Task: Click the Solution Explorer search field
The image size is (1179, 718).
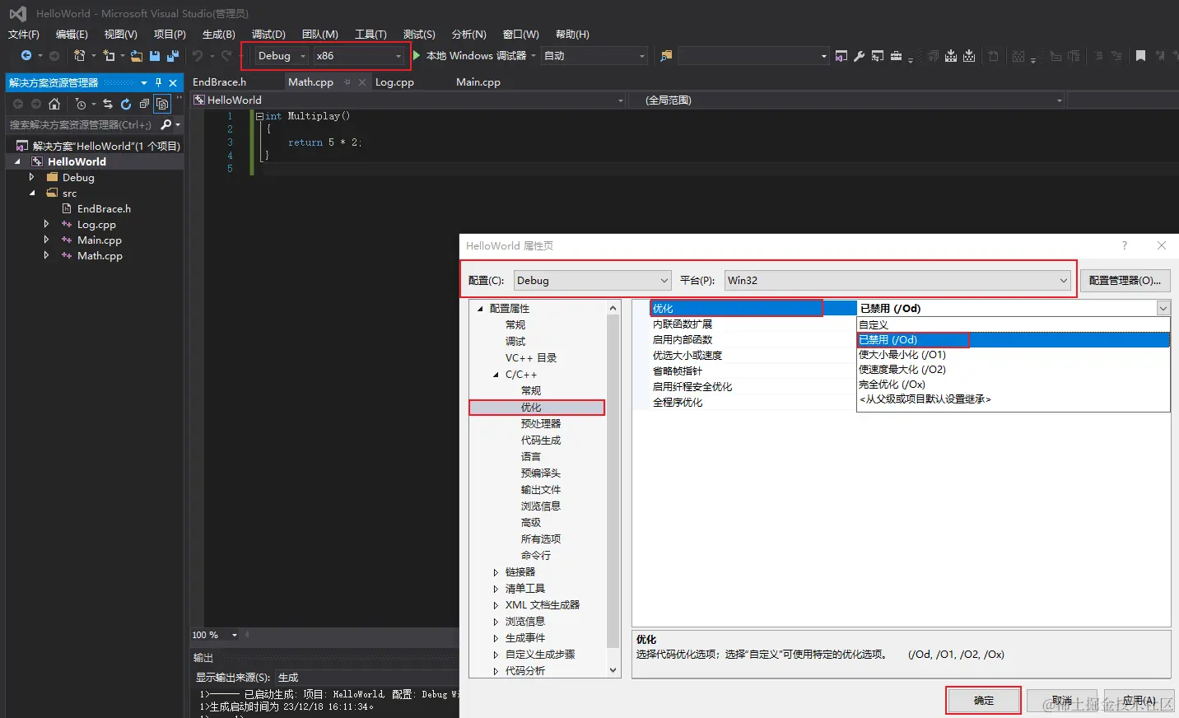Action: [x=82, y=124]
